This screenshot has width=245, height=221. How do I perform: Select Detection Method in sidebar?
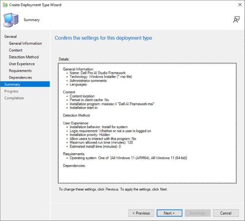(x=24, y=57)
